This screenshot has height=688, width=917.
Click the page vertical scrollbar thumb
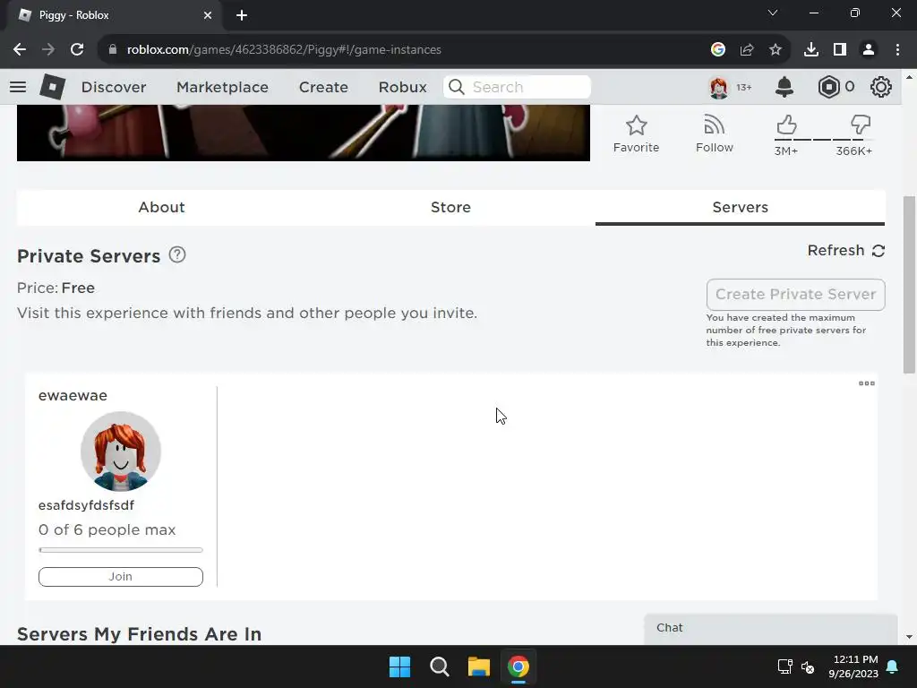point(909,285)
